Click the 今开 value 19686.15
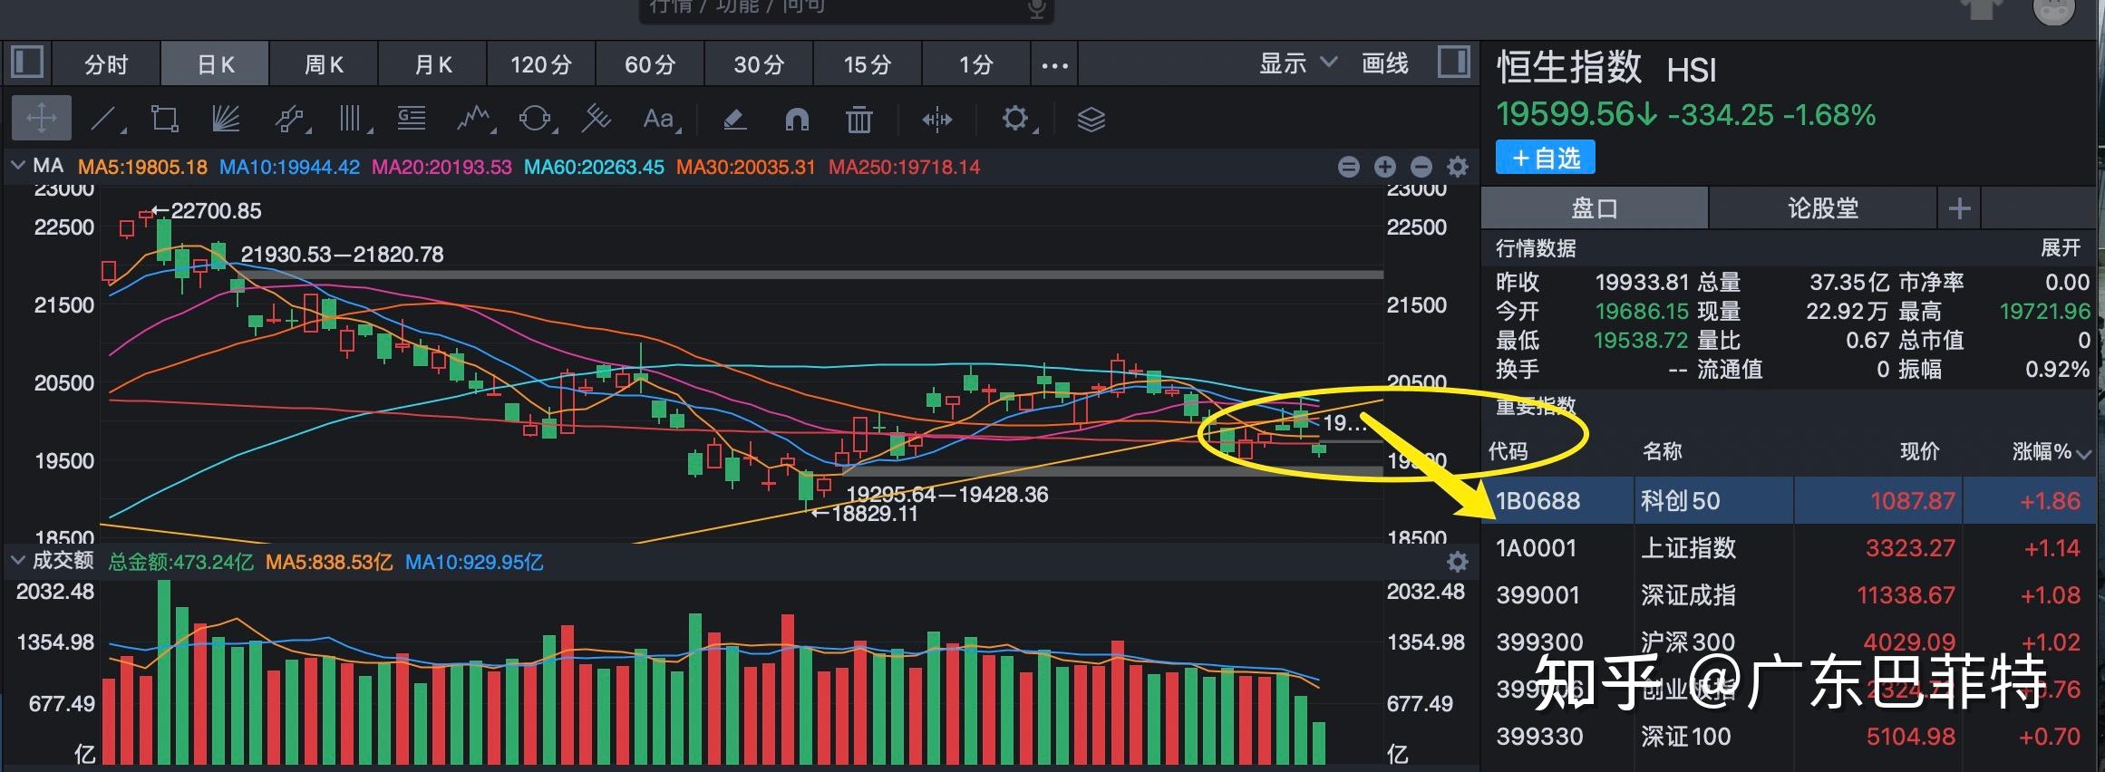2105x772 pixels. pos(1642,312)
